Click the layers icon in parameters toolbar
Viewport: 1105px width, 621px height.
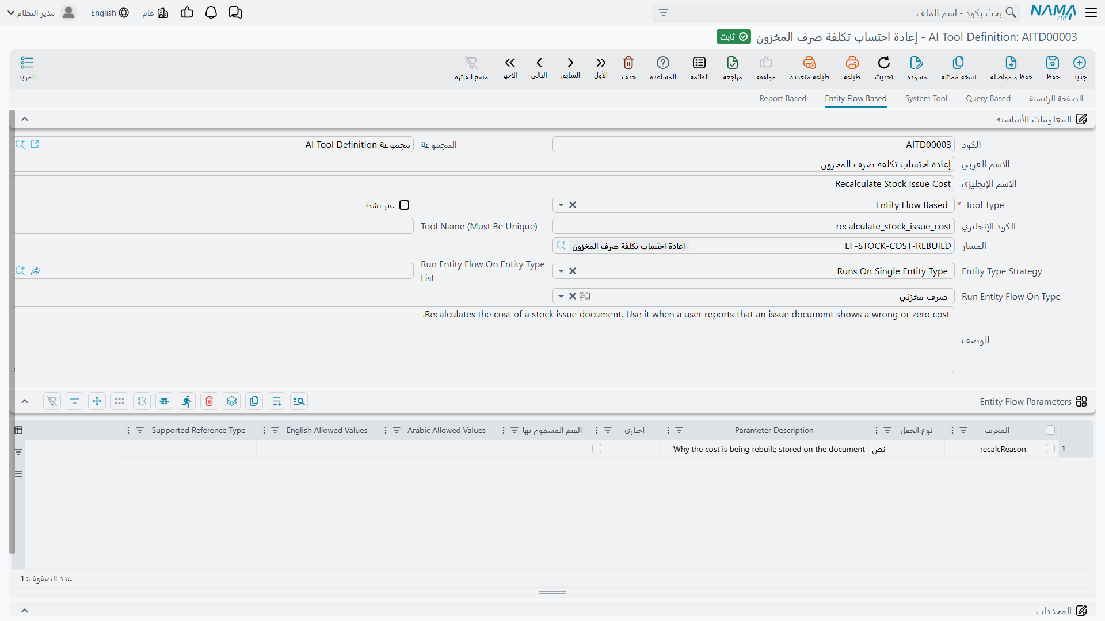coord(232,401)
